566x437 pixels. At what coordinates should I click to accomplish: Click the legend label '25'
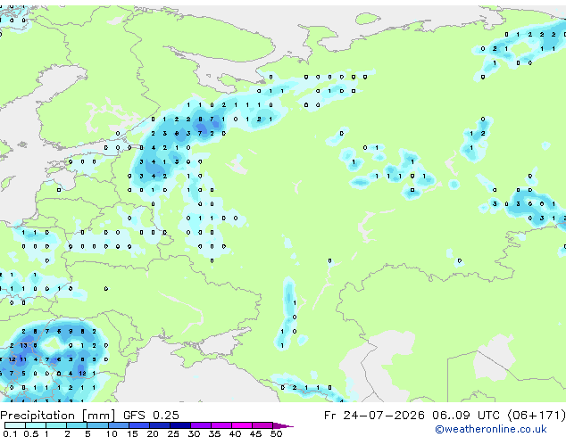point(173,433)
